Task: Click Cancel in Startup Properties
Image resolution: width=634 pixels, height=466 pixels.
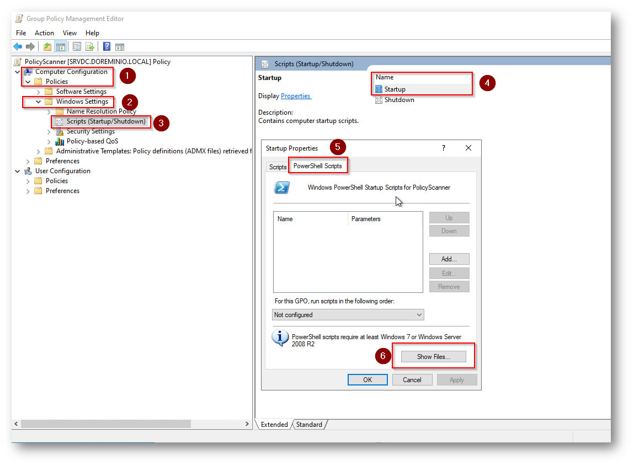Action: (412, 380)
